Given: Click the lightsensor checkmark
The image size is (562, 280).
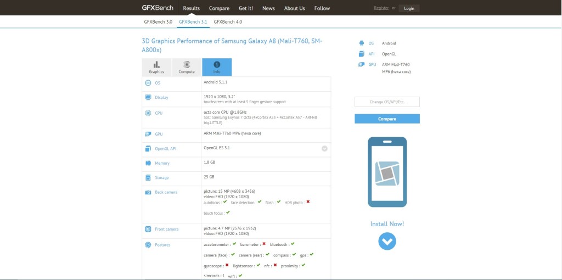Looking at the screenshot, I should 258,265.
